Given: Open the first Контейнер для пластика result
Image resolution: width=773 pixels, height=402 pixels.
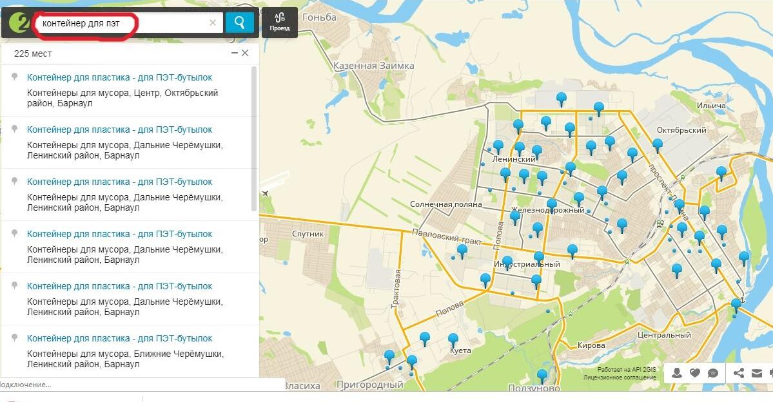Looking at the screenshot, I should click(119, 77).
